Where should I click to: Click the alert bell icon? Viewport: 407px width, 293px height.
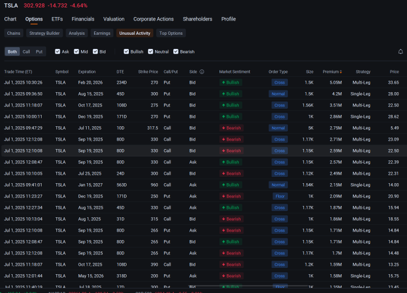click(401, 52)
